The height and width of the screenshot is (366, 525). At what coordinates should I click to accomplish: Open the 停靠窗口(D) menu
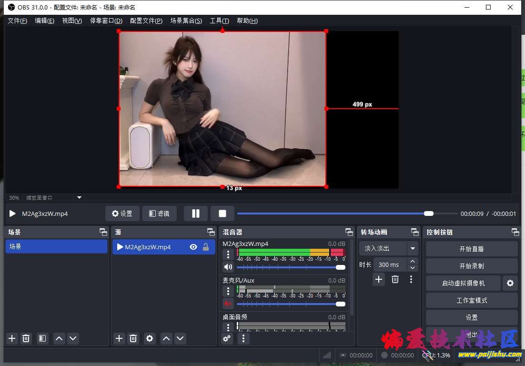pos(106,21)
